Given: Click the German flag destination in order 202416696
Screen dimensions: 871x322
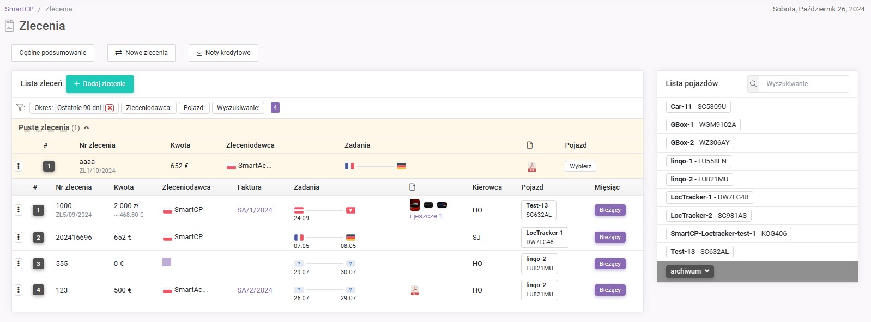Looking at the screenshot, I should (x=350, y=238).
